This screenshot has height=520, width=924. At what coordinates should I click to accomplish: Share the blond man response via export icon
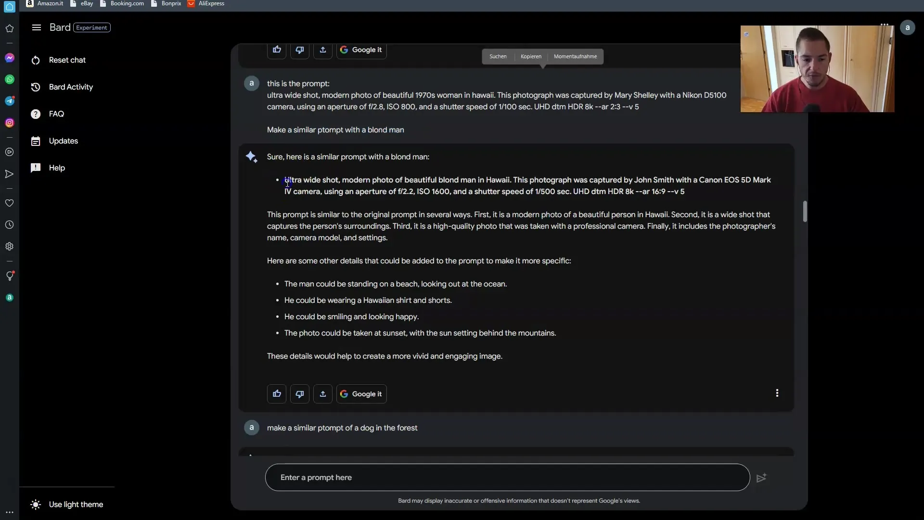(323, 394)
